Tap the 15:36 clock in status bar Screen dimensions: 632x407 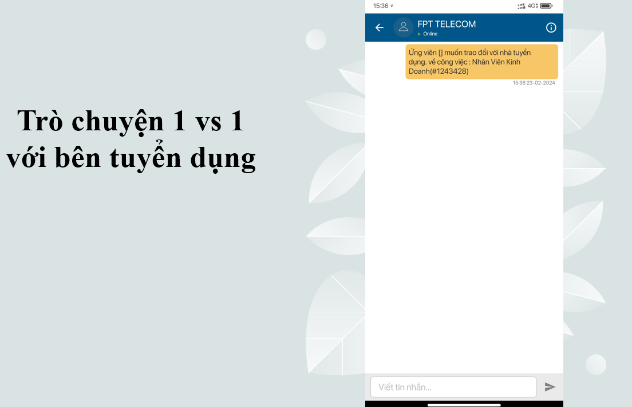coord(381,6)
